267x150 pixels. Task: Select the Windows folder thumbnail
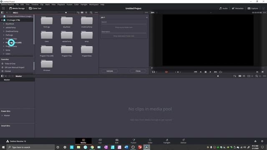[47, 65]
